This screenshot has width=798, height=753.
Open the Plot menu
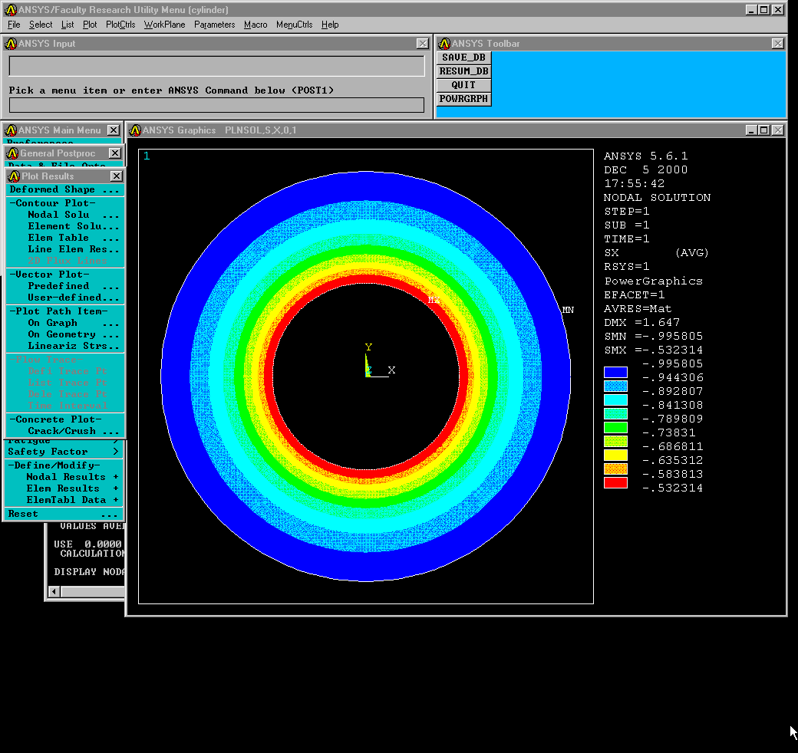pos(90,25)
